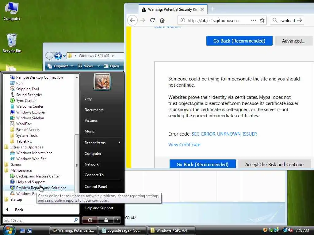314x235 pixels.
Task: Open shutdown options arrow menu
Action: pos(117,220)
